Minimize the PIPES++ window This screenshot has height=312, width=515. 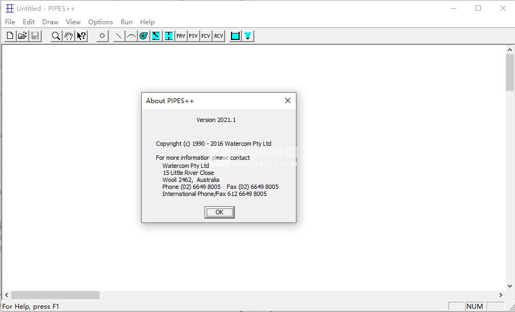click(454, 8)
